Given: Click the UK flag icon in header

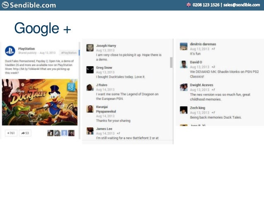Looking at the screenshot, I should coord(189,5).
